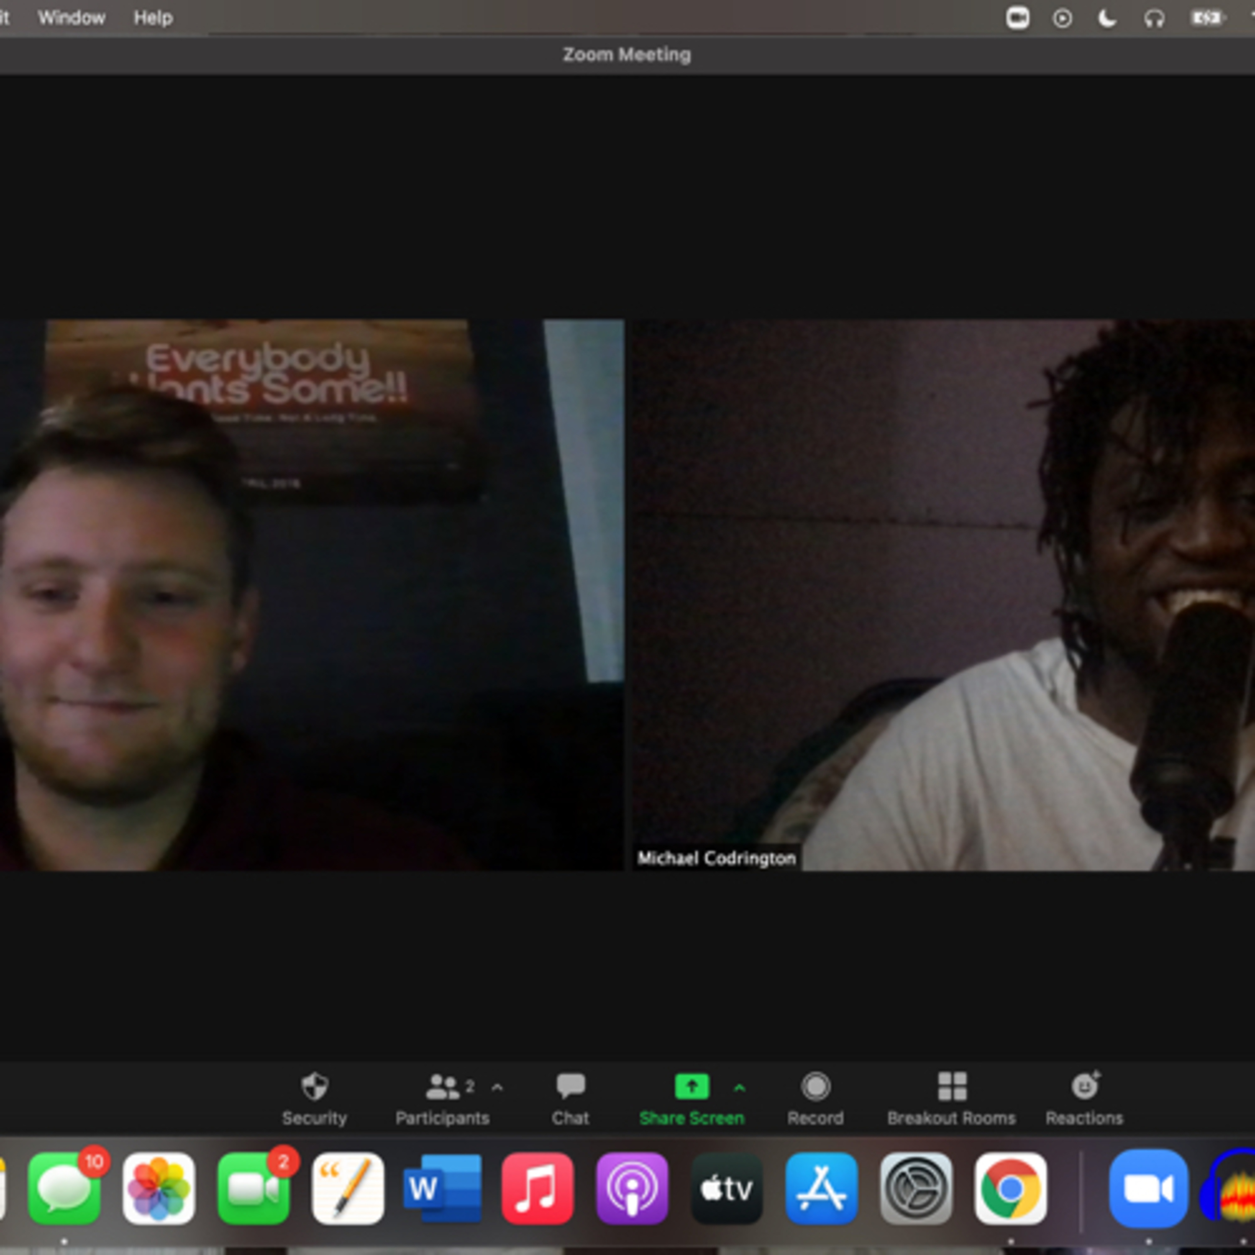Screen dimensions: 1255x1255
Task: Click the green Share Screen icon
Action: click(691, 1086)
